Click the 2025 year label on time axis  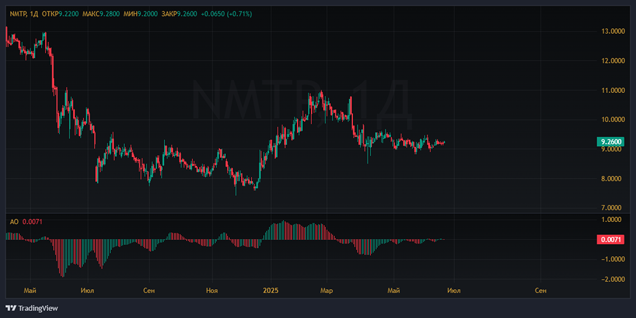pos(272,290)
